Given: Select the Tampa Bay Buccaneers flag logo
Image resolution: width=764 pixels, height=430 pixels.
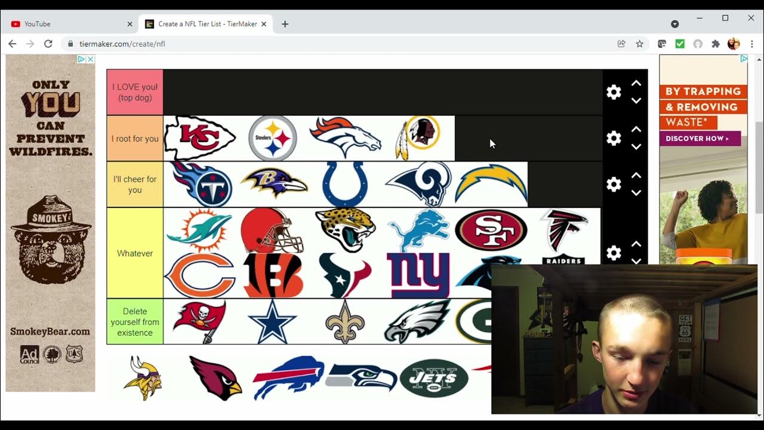Looking at the screenshot, I should click(x=199, y=321).
